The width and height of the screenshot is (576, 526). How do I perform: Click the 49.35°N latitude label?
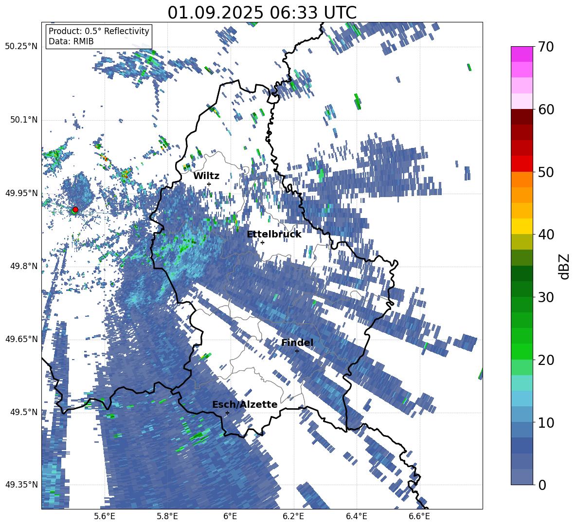21,485
